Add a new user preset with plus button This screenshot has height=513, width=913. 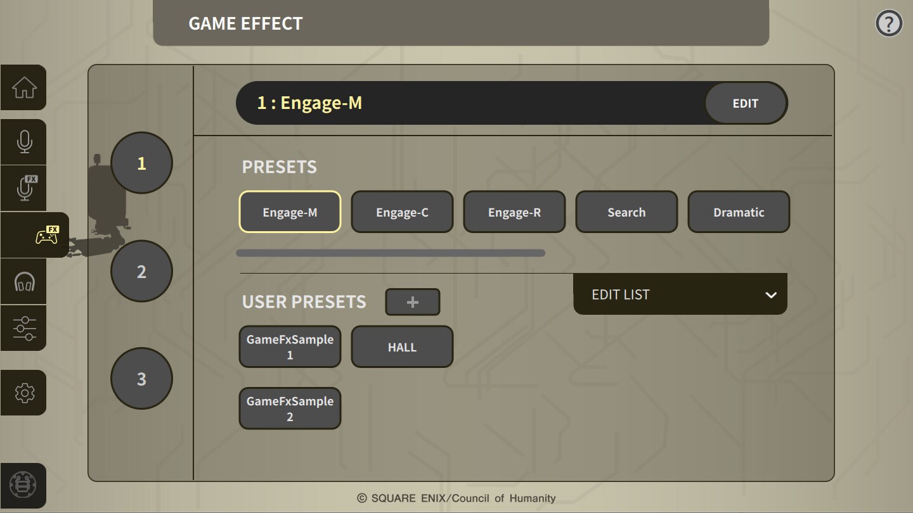coord(413,302)
